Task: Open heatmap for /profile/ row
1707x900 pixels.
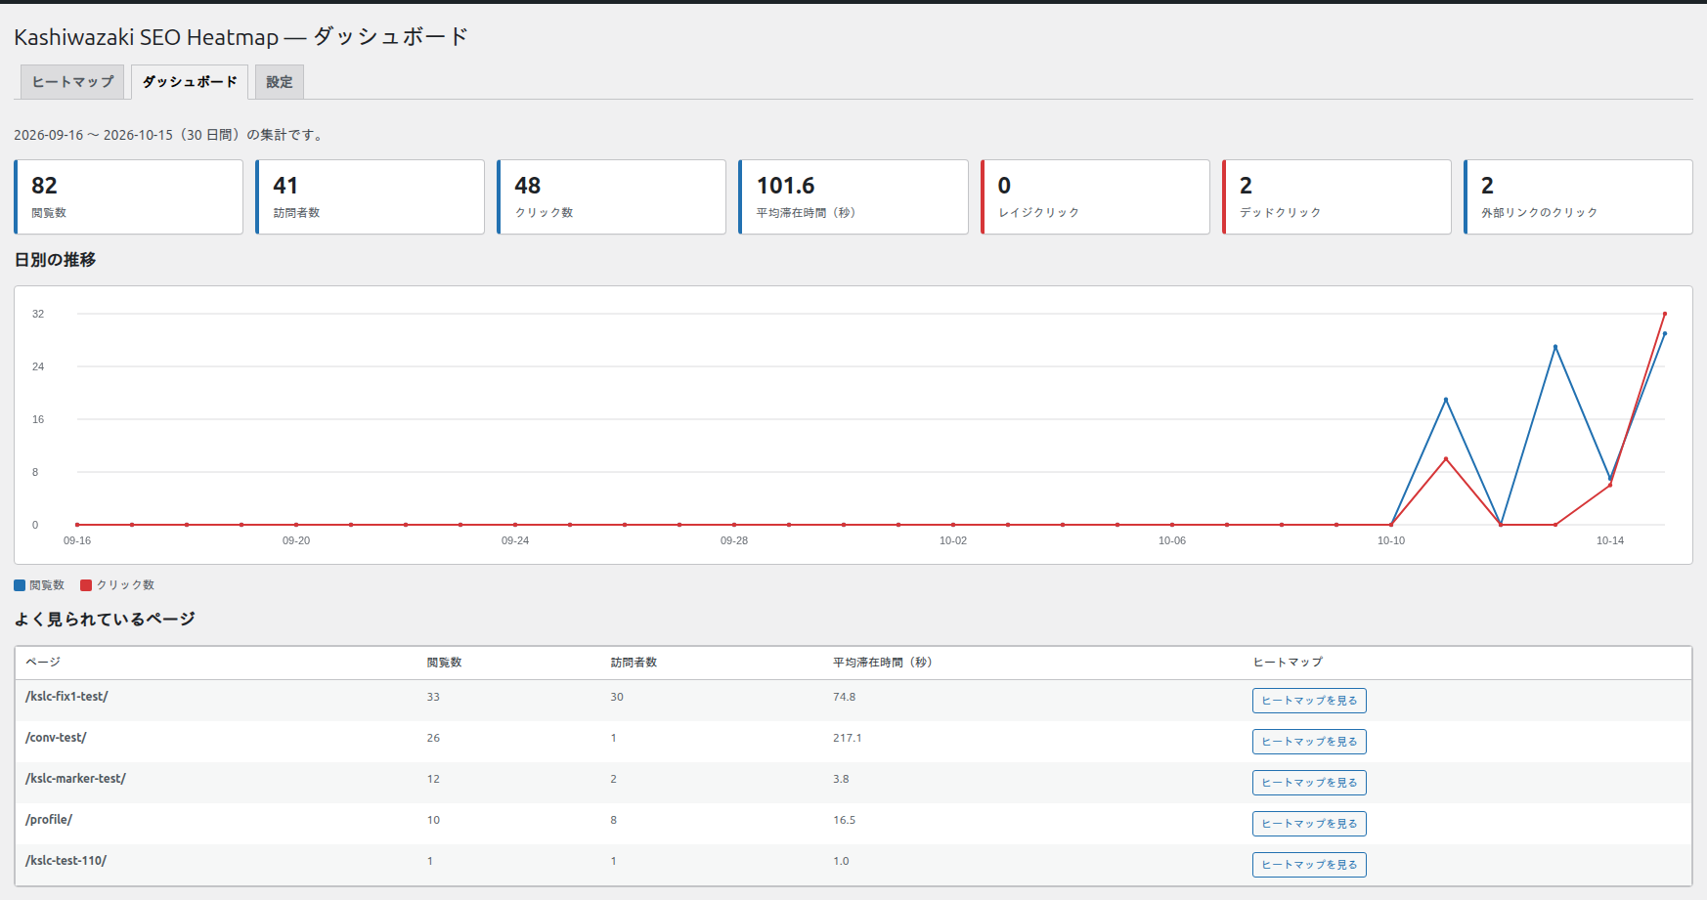Action: coord(1309,824)
